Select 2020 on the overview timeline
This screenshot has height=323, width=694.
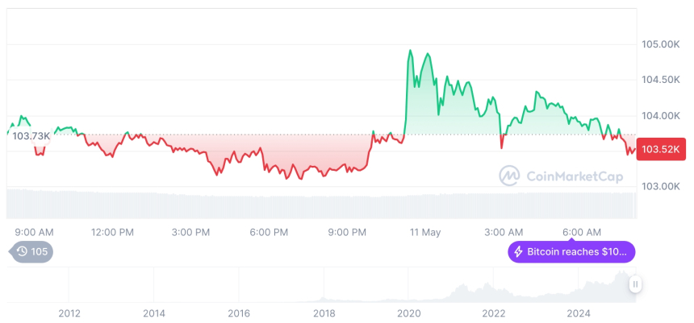(x=409, y=313)
